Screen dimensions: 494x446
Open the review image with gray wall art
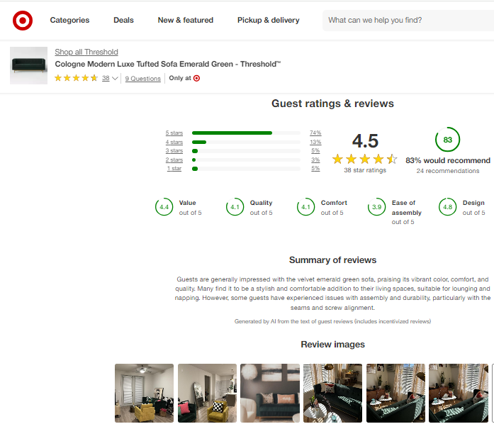(270, 393)
